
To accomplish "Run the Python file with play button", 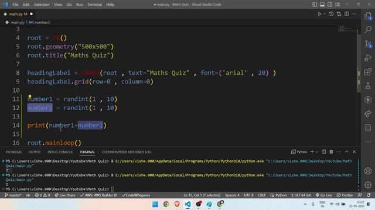I will click(x=319, y=14).
